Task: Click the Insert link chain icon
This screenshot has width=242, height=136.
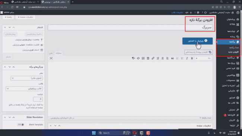Action: pos(153,58)
